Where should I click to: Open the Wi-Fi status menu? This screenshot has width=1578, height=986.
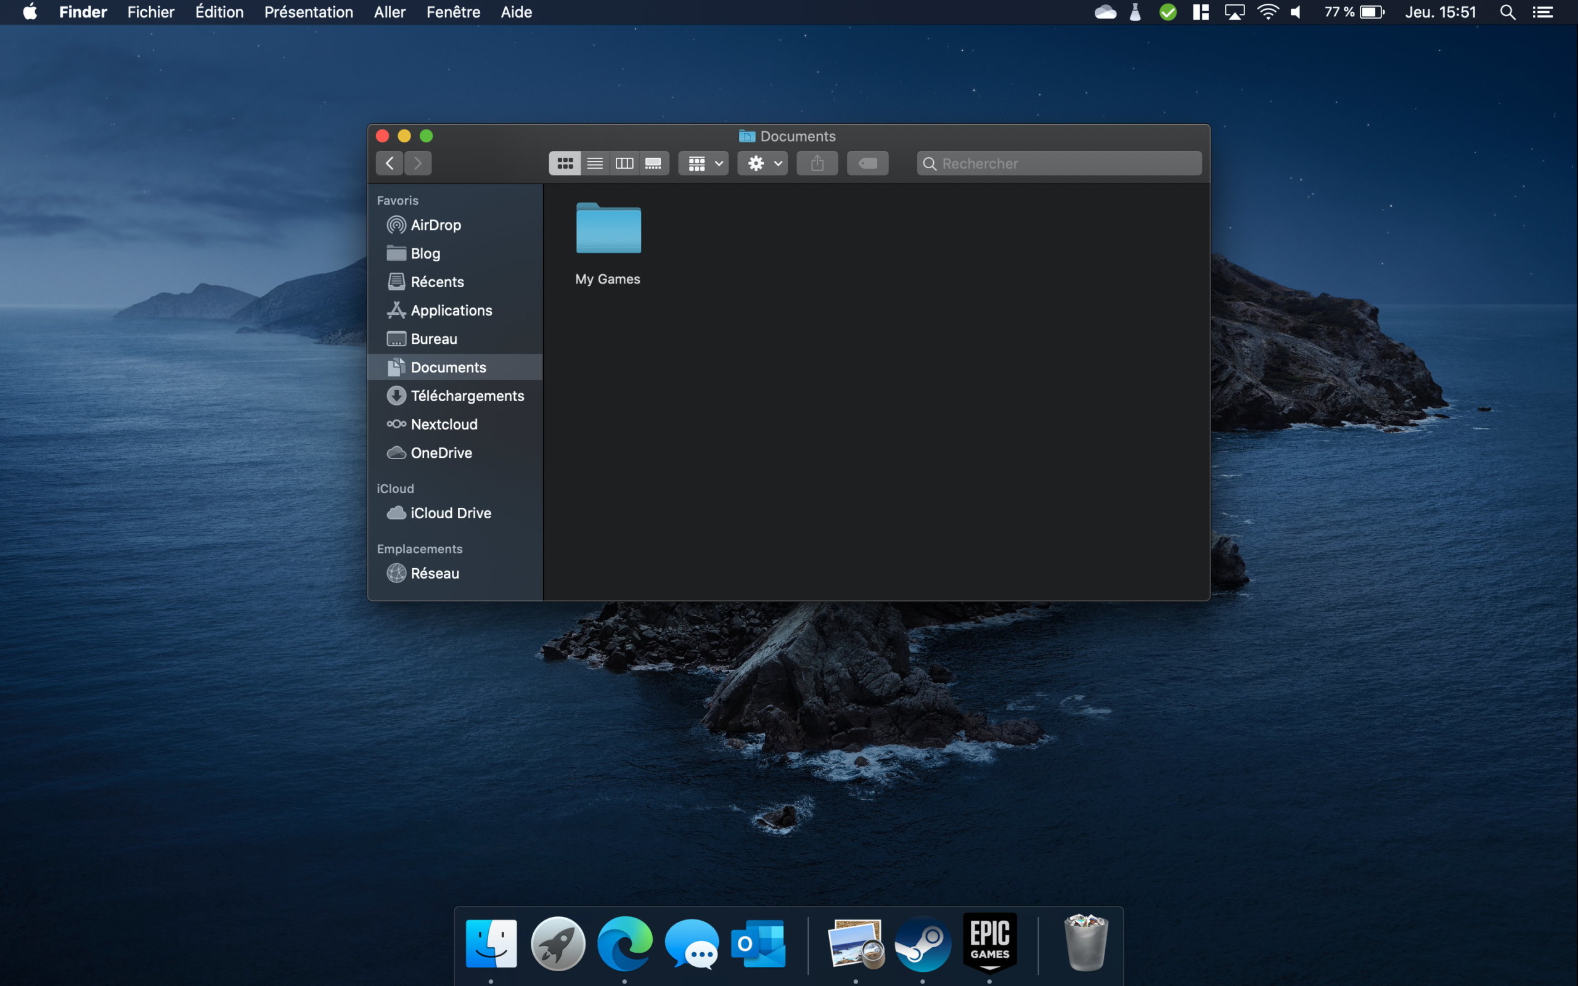(x=1267, y=12)
